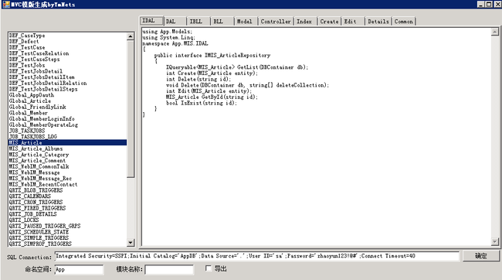The image size is (502, 280).
Task: Click the code pane scroll up arrow
Action: [x=495, y=32]
